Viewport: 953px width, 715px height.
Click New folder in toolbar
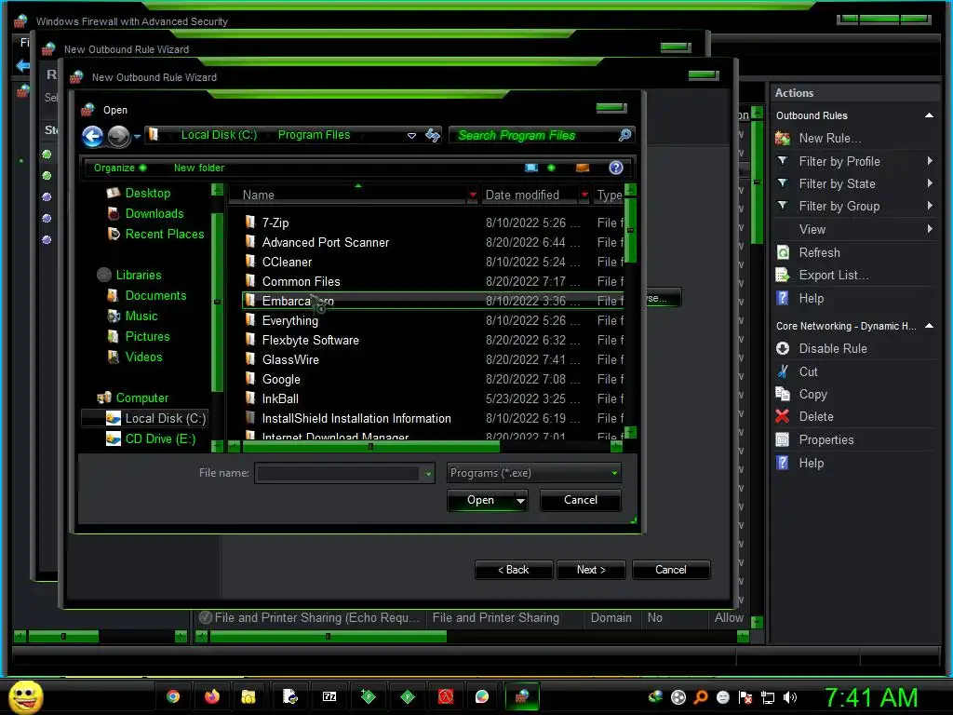tap(199, 168)
